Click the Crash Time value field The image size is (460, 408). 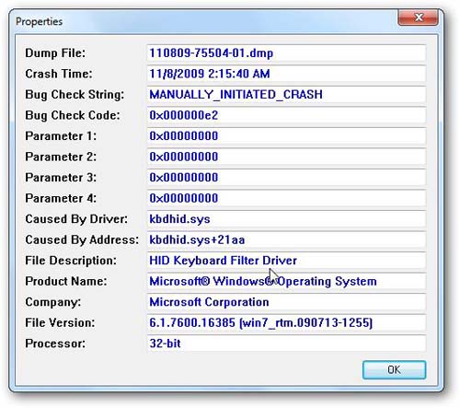pos(286,74)
